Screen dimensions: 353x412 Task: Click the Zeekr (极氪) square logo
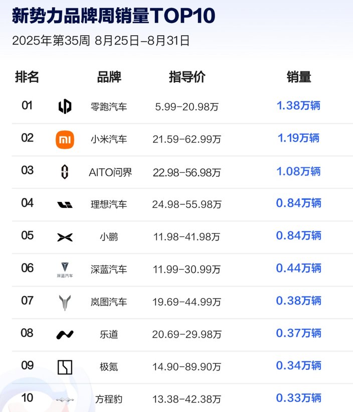coord(65,367)
